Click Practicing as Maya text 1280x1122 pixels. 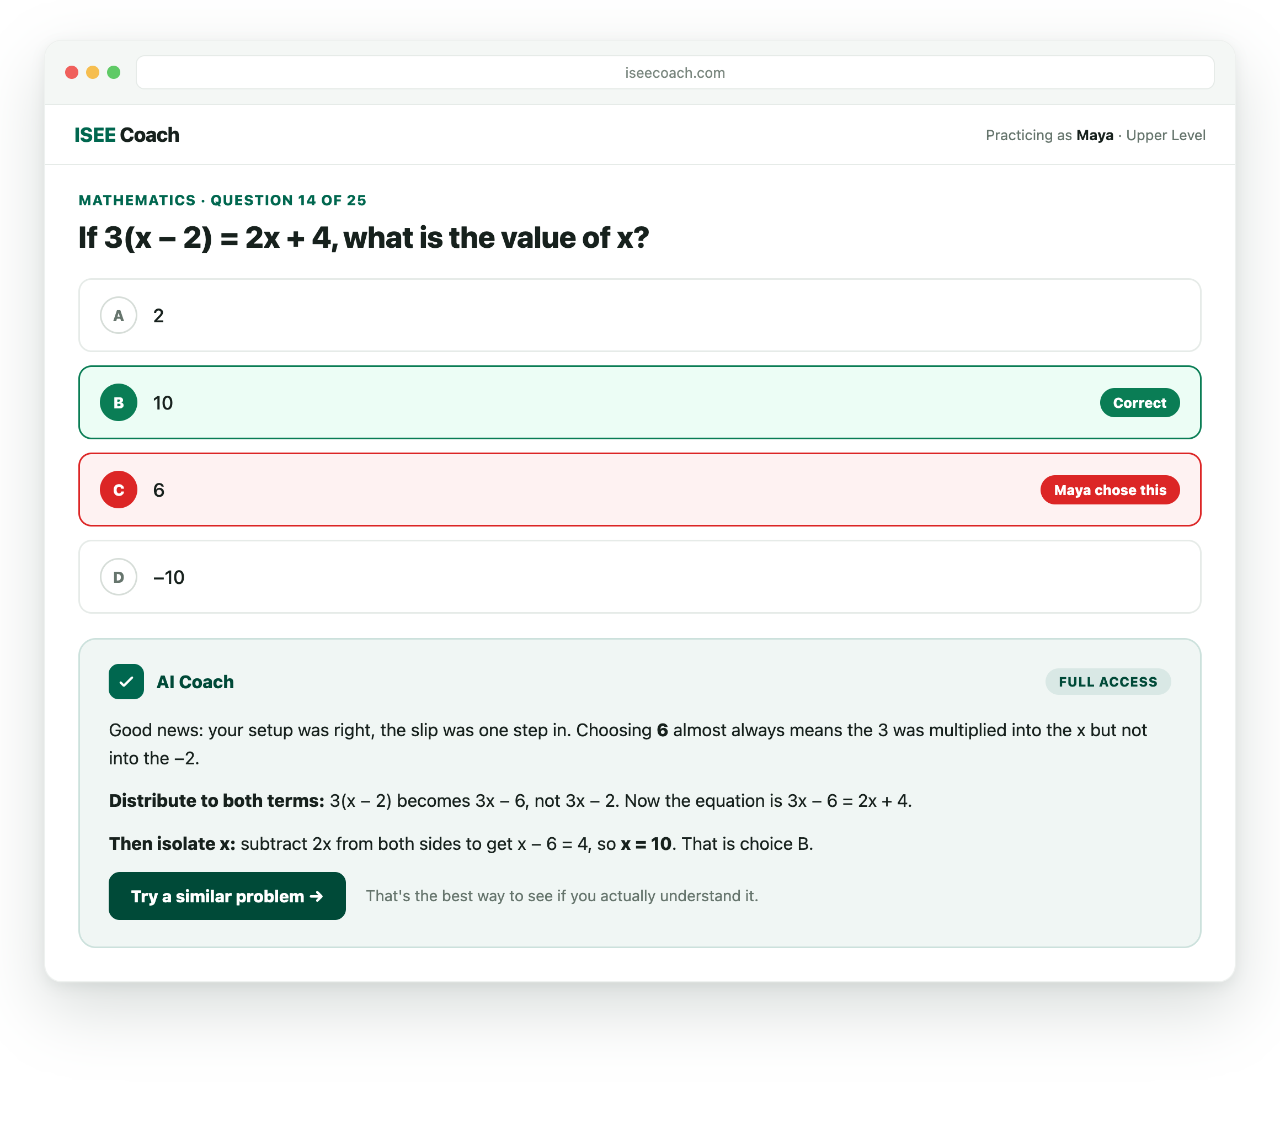pyautogui.click(x=1049, y=135)
